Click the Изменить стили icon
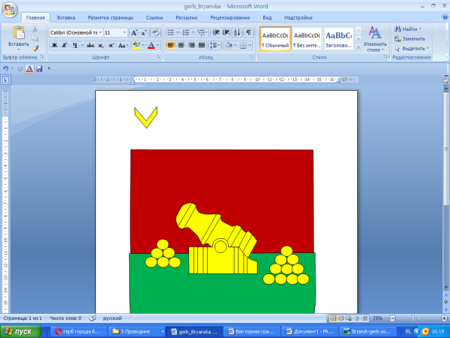 [375, 35]
